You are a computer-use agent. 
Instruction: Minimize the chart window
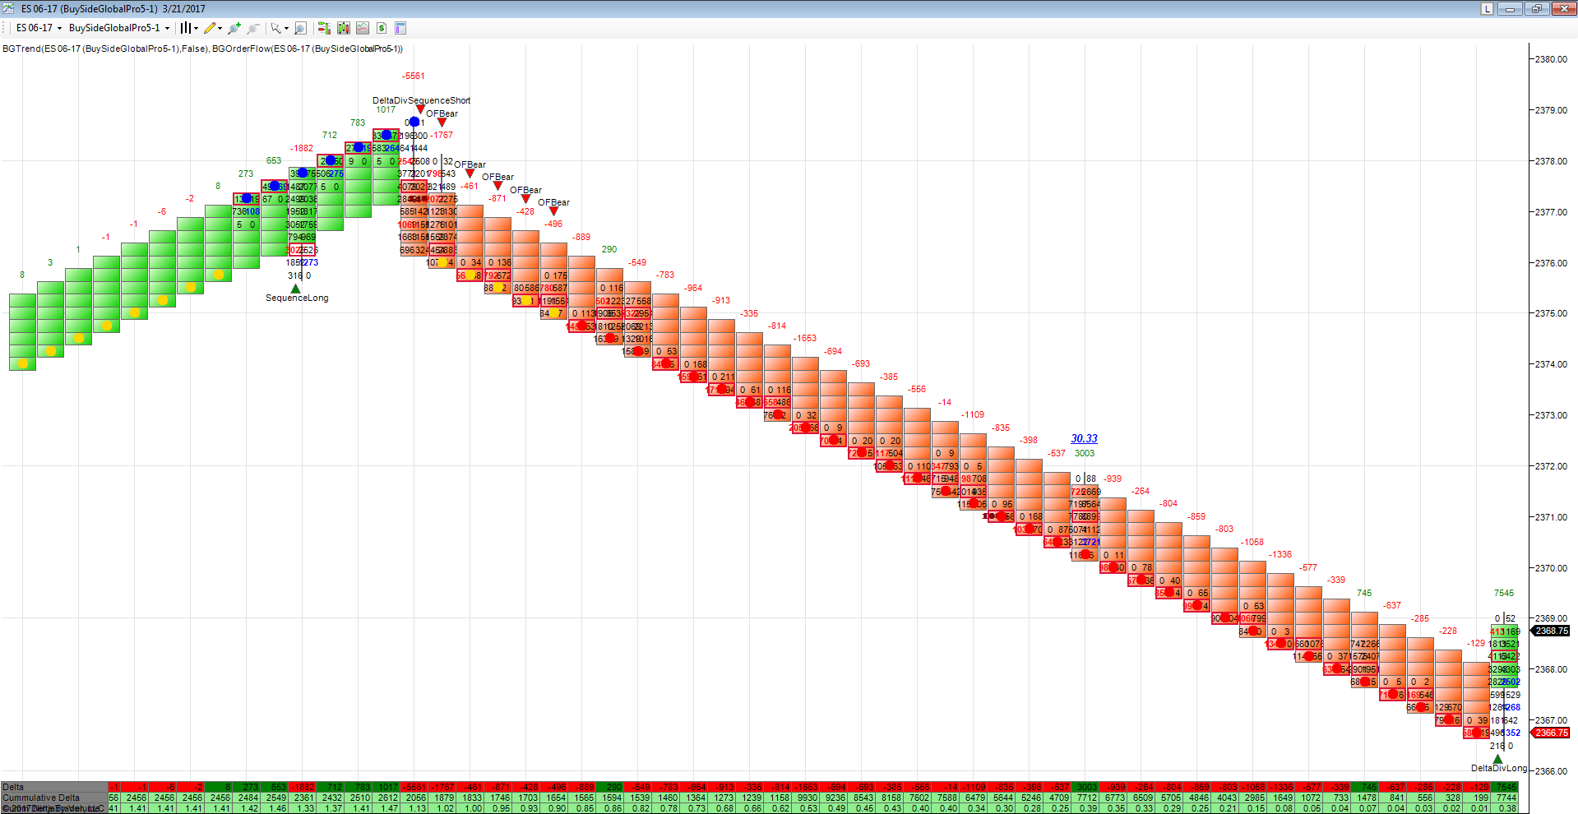[x=1510, y=8]
